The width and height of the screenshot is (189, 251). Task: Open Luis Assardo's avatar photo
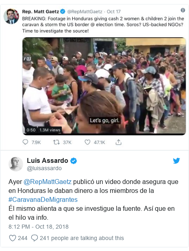pyautogui.click(x=16, y=164)
